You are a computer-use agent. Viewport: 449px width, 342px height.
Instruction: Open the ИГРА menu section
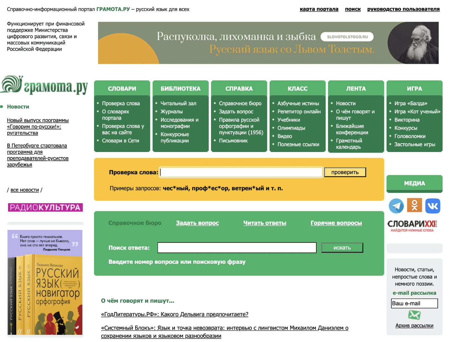(415, 89)
